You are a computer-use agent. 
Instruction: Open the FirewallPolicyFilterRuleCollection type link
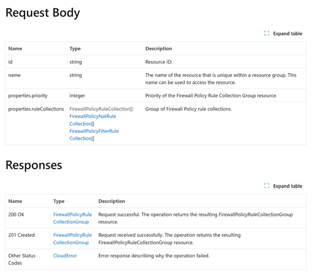[x=94, y=135]
